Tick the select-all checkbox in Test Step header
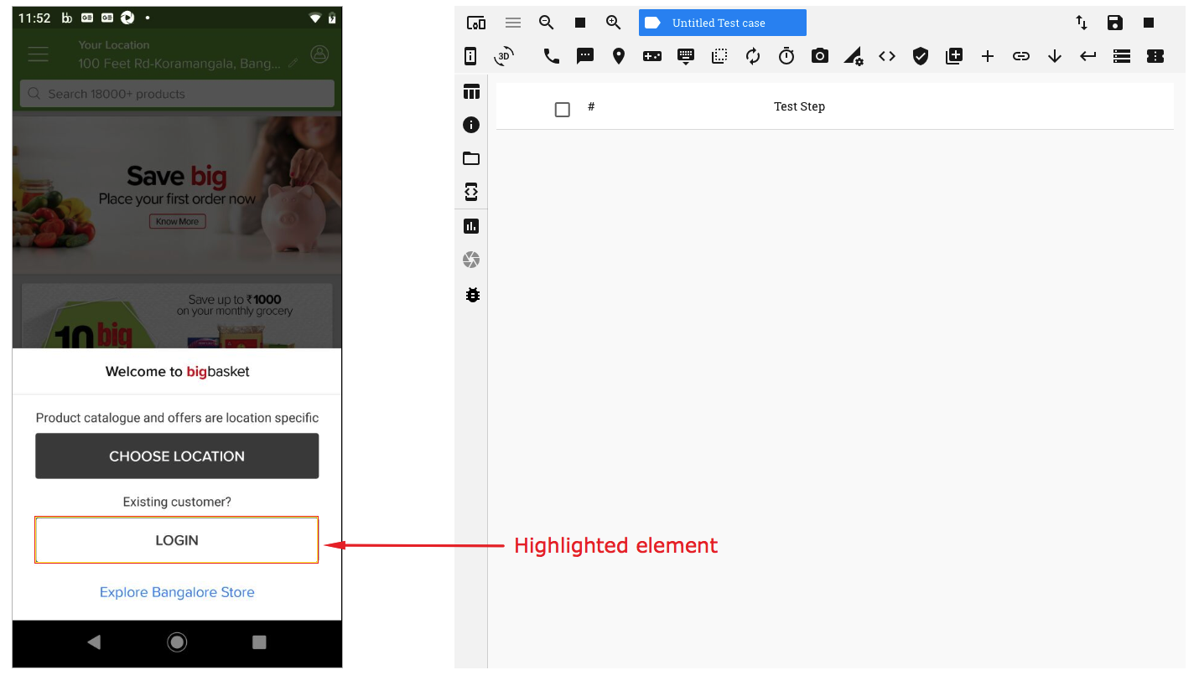Screen dimensions: 1199x675 [563, 110]
